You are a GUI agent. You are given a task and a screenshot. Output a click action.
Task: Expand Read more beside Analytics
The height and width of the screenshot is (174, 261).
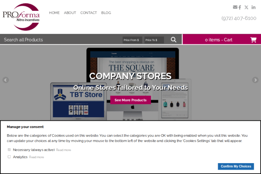[37, 157]
